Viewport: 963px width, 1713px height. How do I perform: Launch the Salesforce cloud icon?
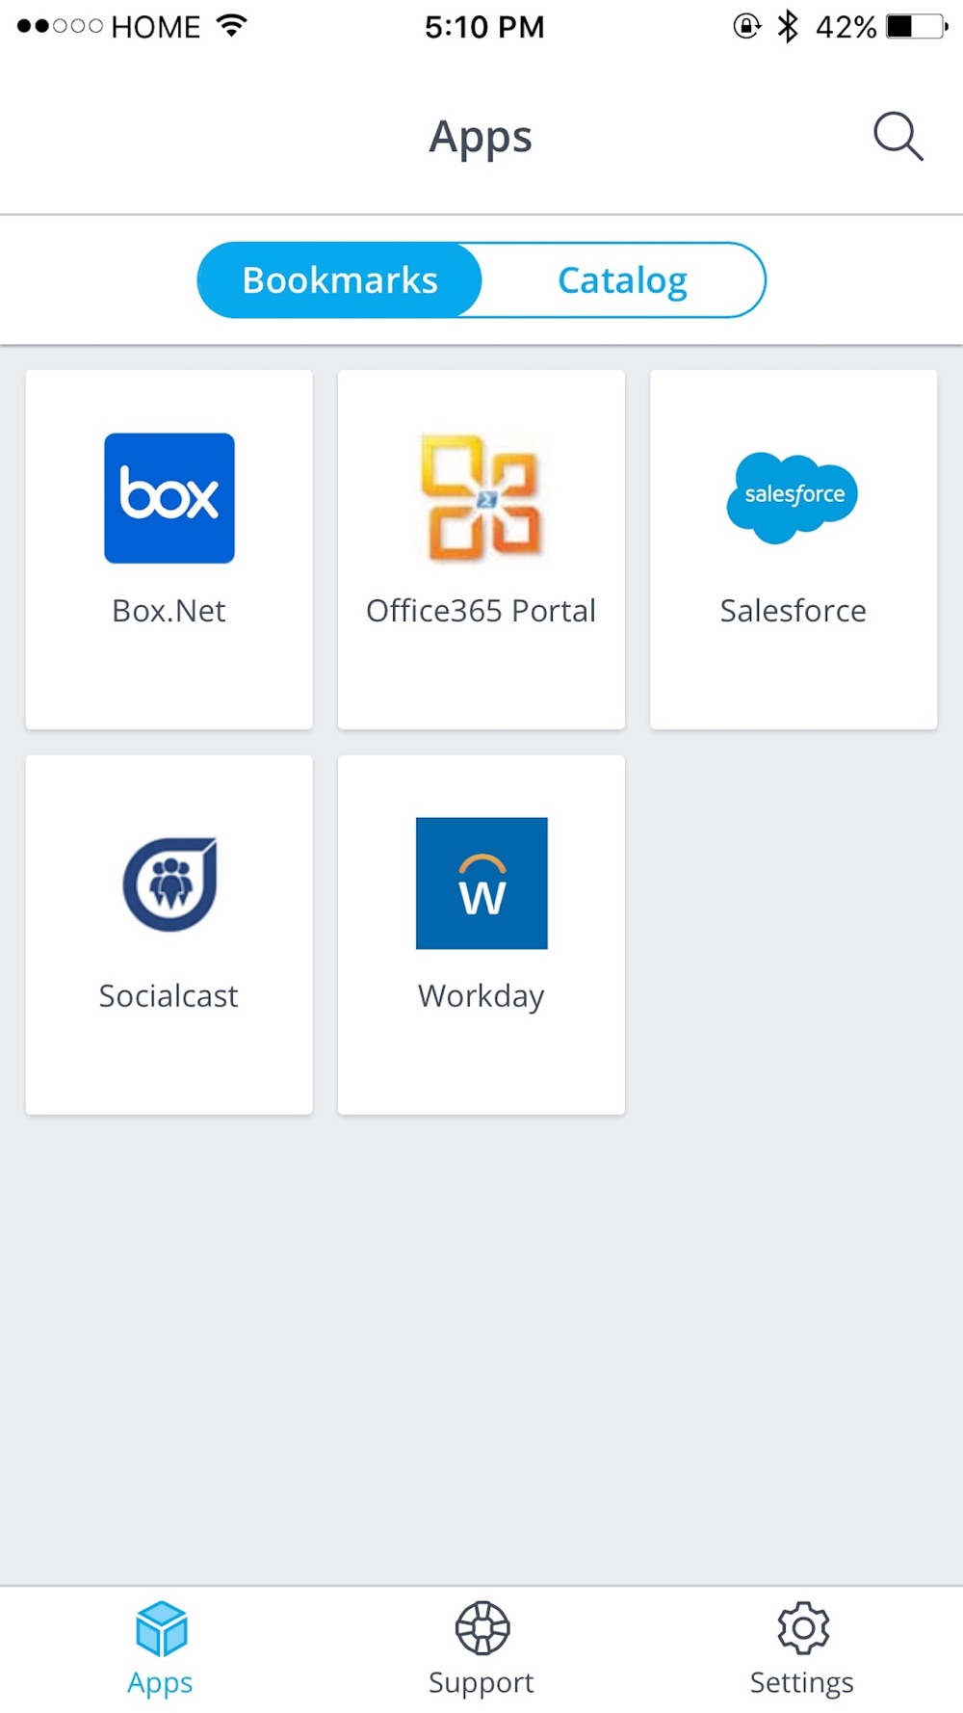793,498
